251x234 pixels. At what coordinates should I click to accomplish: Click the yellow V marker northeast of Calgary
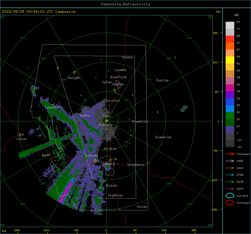pos(116,159)
